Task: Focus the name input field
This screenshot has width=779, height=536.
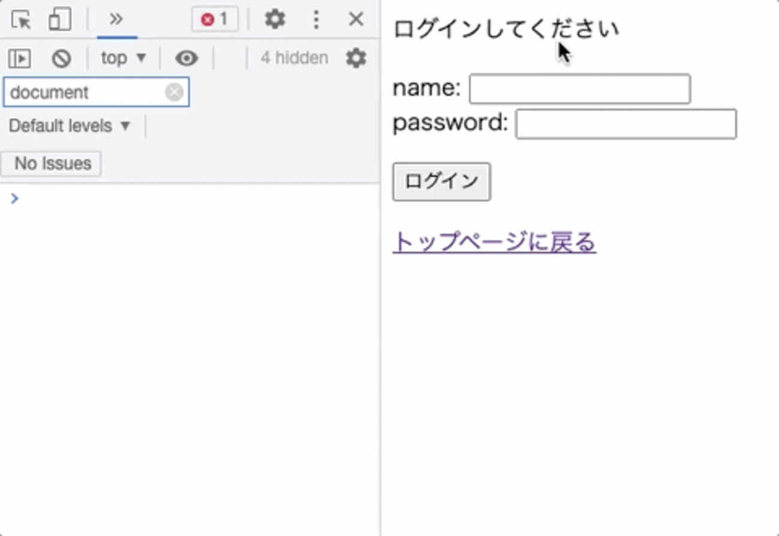Action: click(579, 89)
